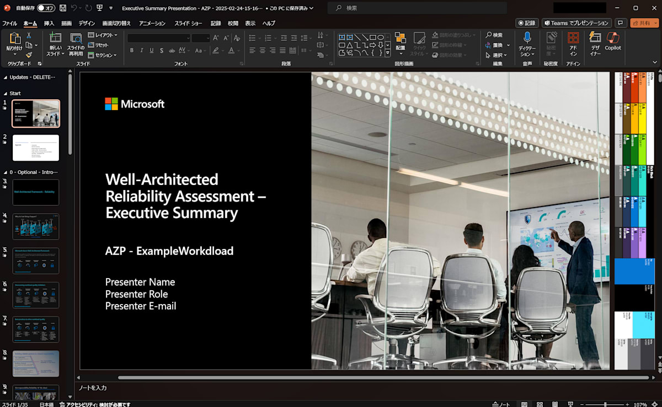Click the Reuse Slides (スライドの再利用) icon
Screen dimensions: 662x407
coord(76,40)
